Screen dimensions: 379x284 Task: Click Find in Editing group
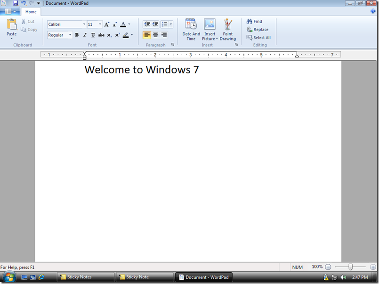coord(254,22)
